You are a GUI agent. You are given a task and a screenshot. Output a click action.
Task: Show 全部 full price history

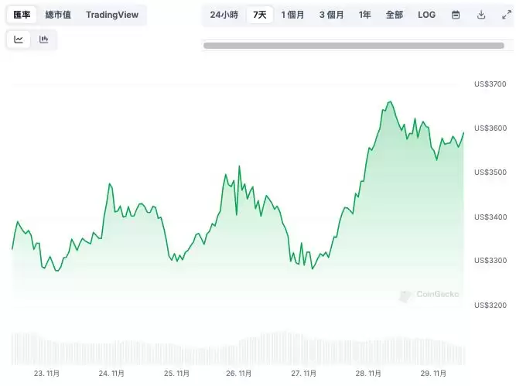[x=395, y=15]
